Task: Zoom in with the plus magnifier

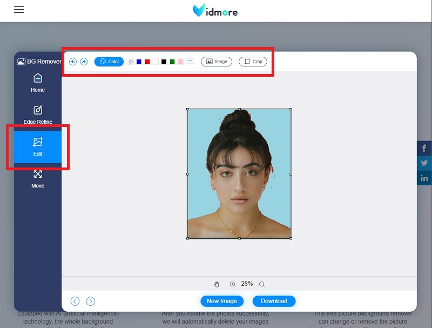Action: (x=233, y=284)
